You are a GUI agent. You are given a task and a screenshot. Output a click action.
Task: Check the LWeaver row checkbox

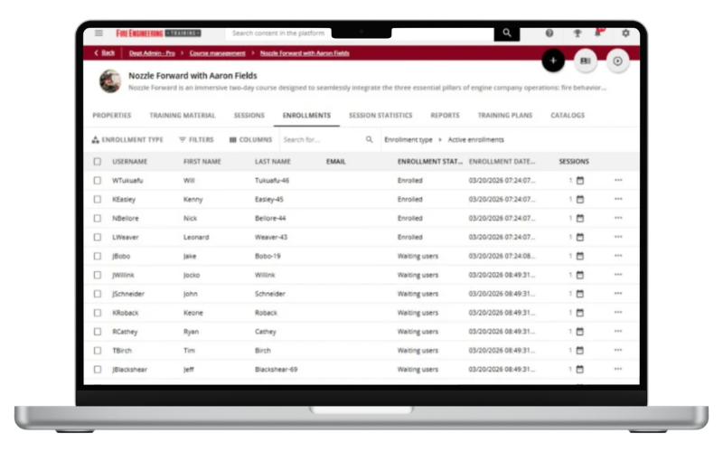[98, 237]
